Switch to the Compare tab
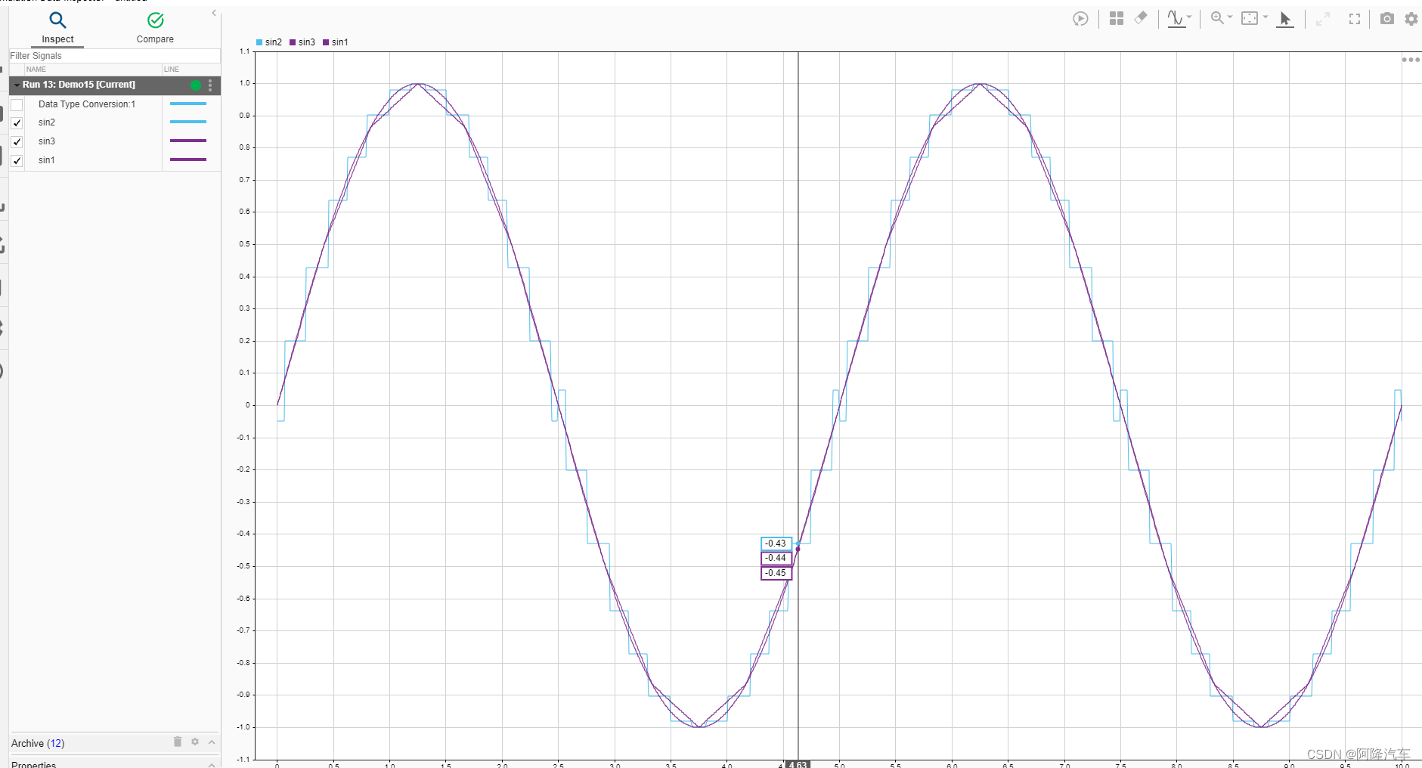The width and height of the screenshot is (1422, 768). [x=155, y=27]
